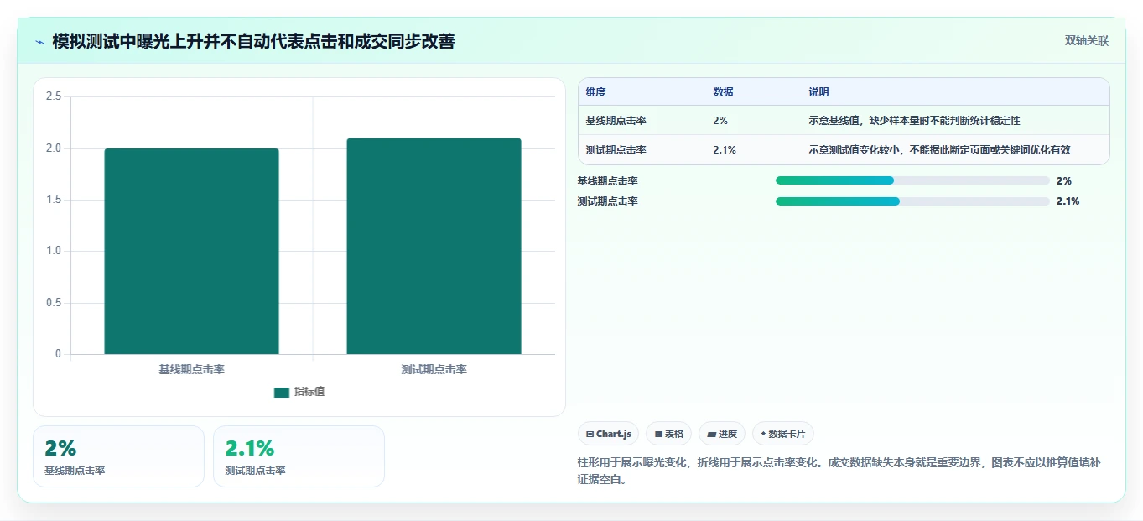The image size is (1143, 521).
Task: Click the 测试期点击率 progress bar
Action: [x=912, y=201]
